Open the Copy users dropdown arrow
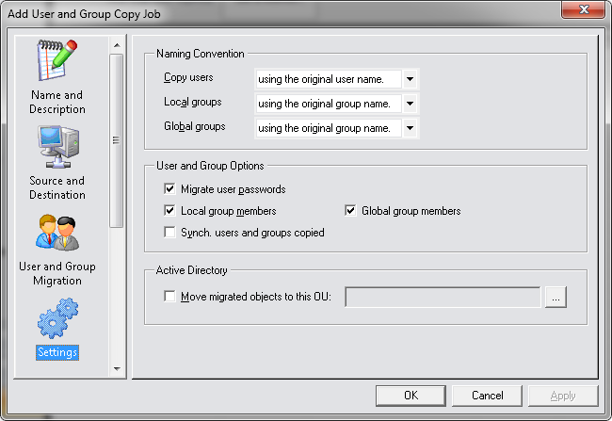 pyautogui.click(x=410, y=79)
